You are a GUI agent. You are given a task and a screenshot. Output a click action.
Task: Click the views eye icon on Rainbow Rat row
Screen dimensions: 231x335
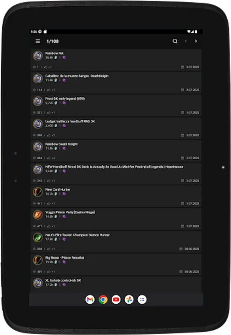point(34,67)
